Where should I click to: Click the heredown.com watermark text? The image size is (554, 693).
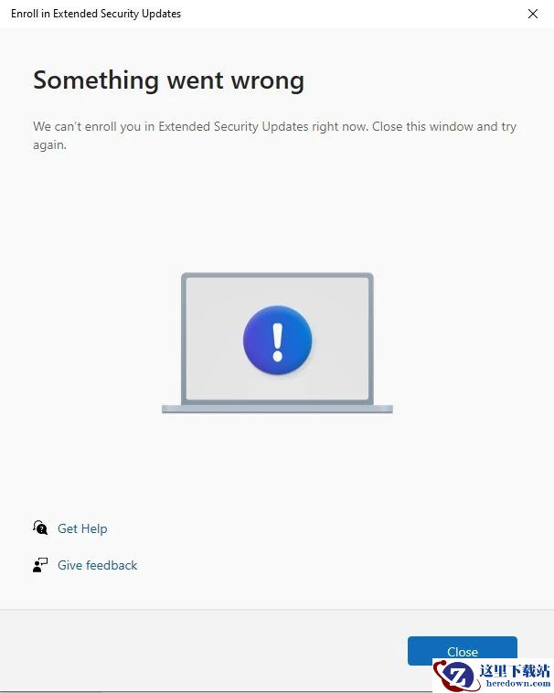(x=517, y=684)
